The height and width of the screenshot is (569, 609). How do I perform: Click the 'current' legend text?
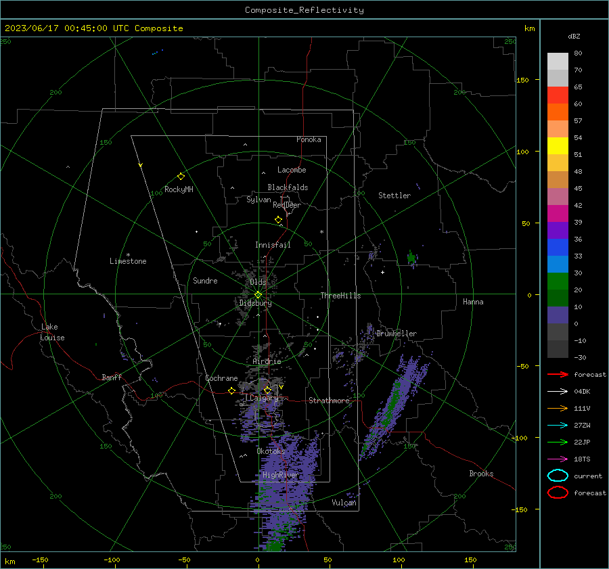pos(588,476)
